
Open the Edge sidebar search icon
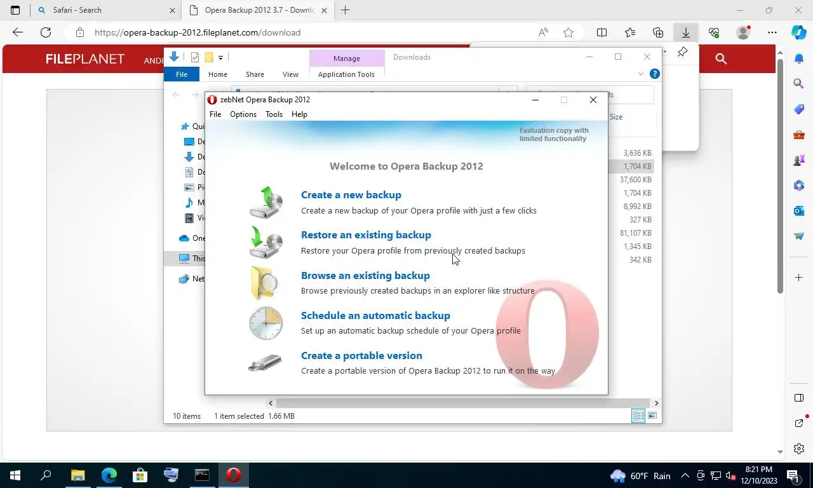tap(799, 83)
